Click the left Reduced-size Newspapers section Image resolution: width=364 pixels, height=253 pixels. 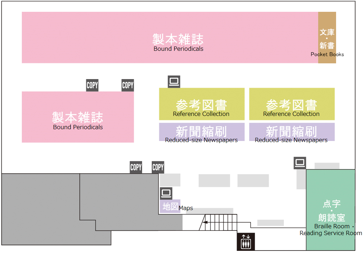pos(202,132)
